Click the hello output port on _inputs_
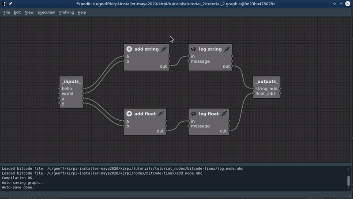353x199 pixels. (x=83, y=89)
